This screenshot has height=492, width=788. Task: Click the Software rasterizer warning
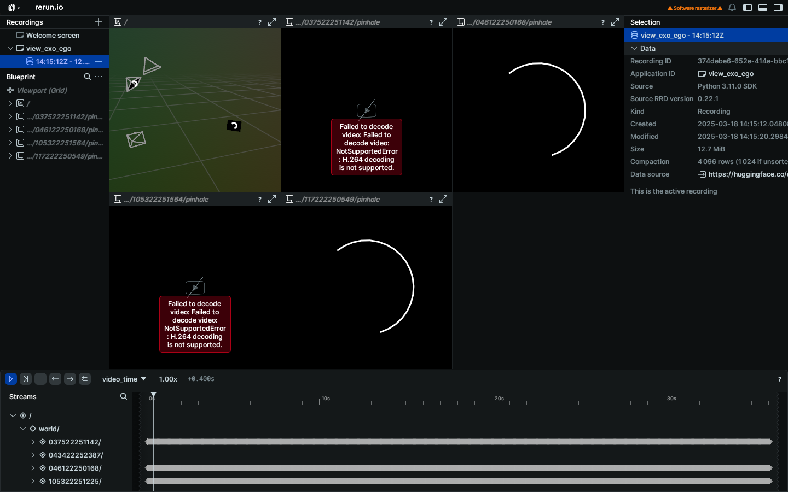pyautogui.click(x=695, y=8)
